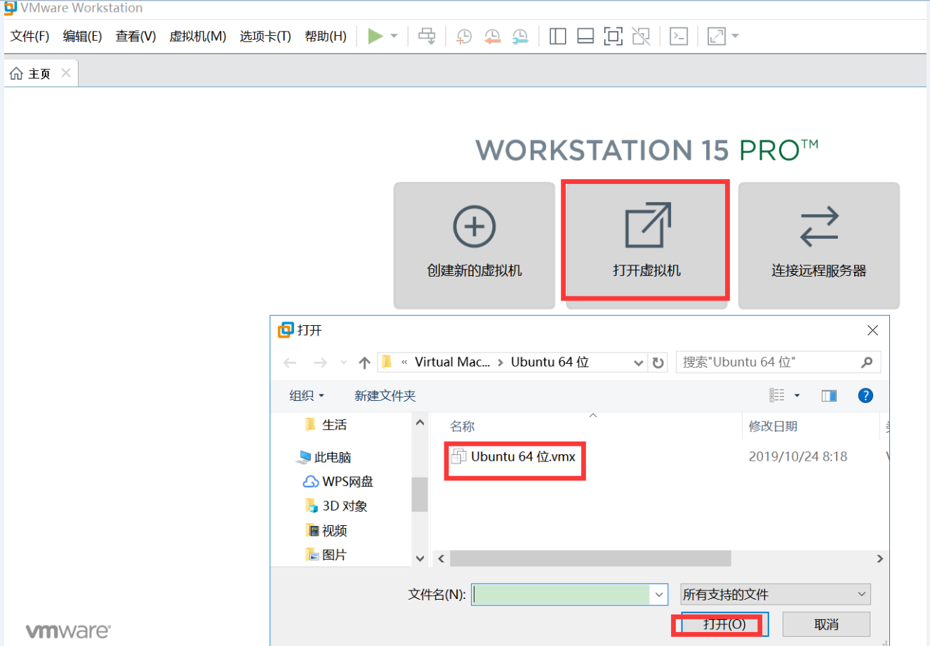Click the navigation pane scroll down arrow

point(420,559)
